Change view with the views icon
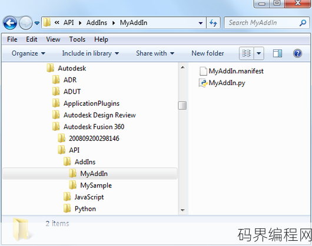Screen dimensions: 312x246 246,53
